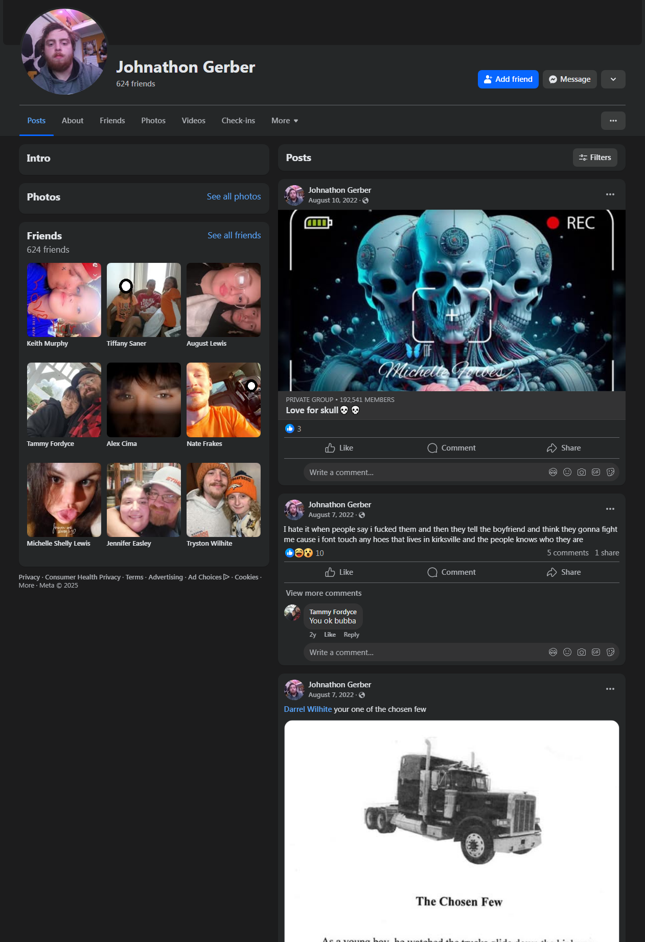Expand View more comments
Screen dimensions: 645x942
pos(324,593)
